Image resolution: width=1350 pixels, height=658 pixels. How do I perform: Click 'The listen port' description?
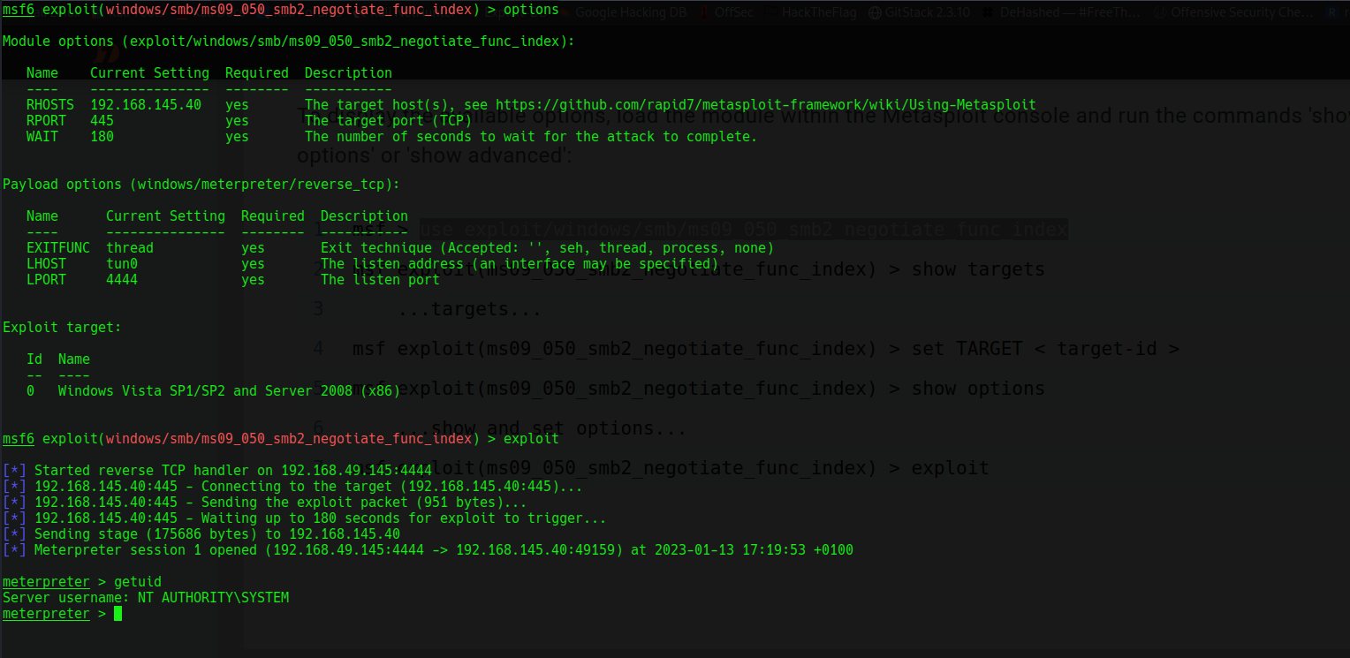tap(380, 280)
